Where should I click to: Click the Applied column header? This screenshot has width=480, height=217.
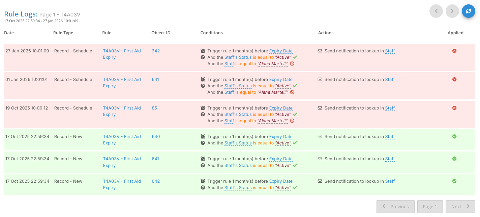455,33
